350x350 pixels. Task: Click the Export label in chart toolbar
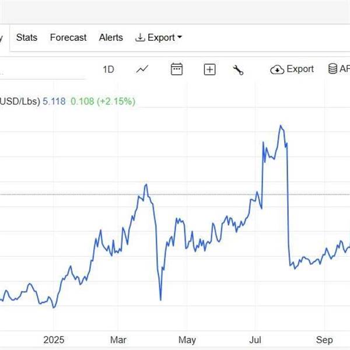[300, 69]
